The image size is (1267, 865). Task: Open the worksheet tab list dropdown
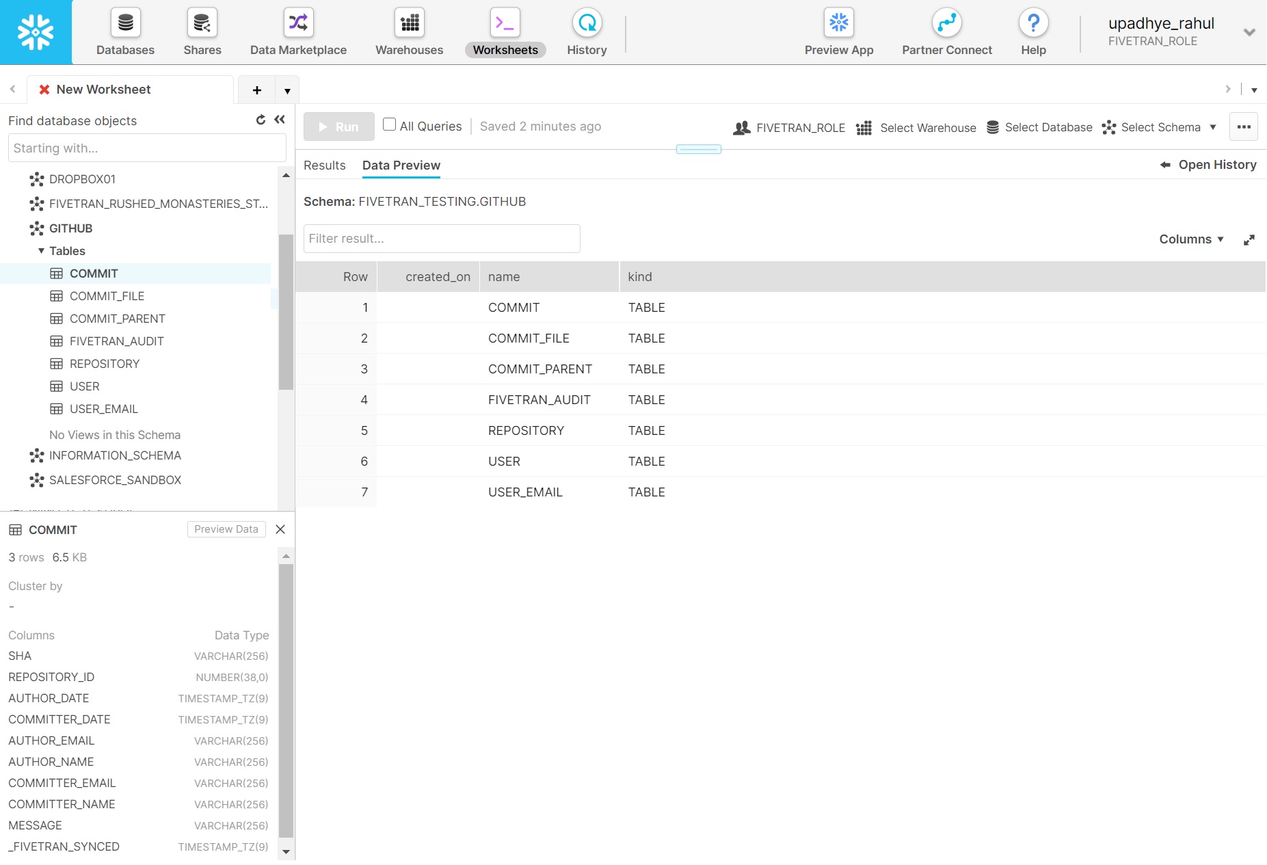(x=287, y=90)
